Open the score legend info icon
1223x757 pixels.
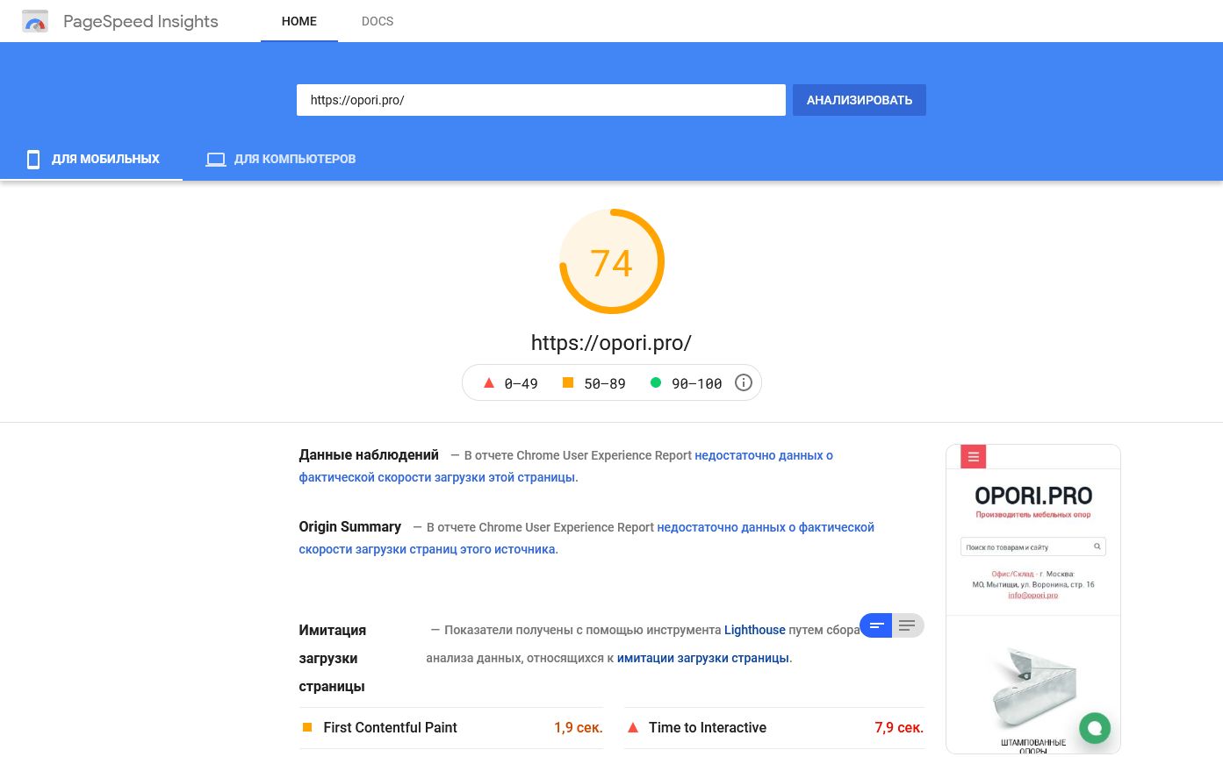[x=744, y=382]
